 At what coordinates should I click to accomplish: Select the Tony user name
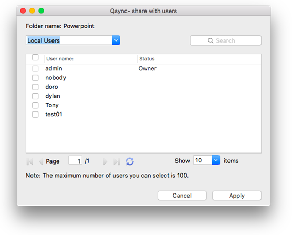[52, 105]
